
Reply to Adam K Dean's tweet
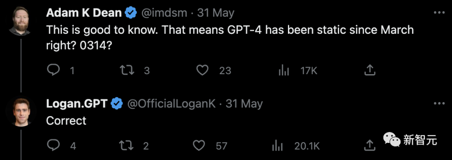[x=53, y=70]
